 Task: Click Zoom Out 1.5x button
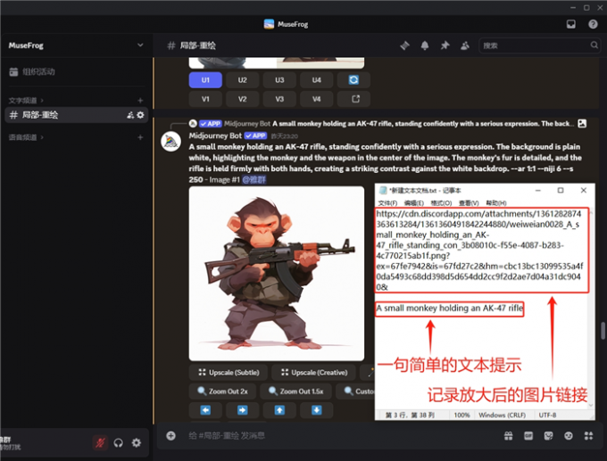click(x=296, y=391)
